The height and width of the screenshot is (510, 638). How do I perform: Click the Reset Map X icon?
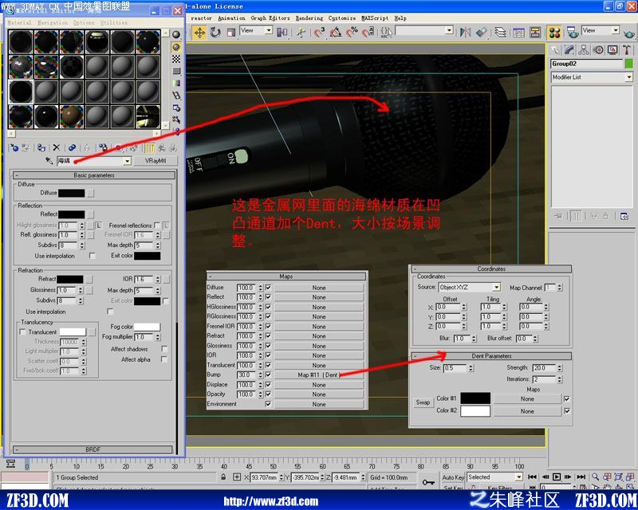[57, 147]
